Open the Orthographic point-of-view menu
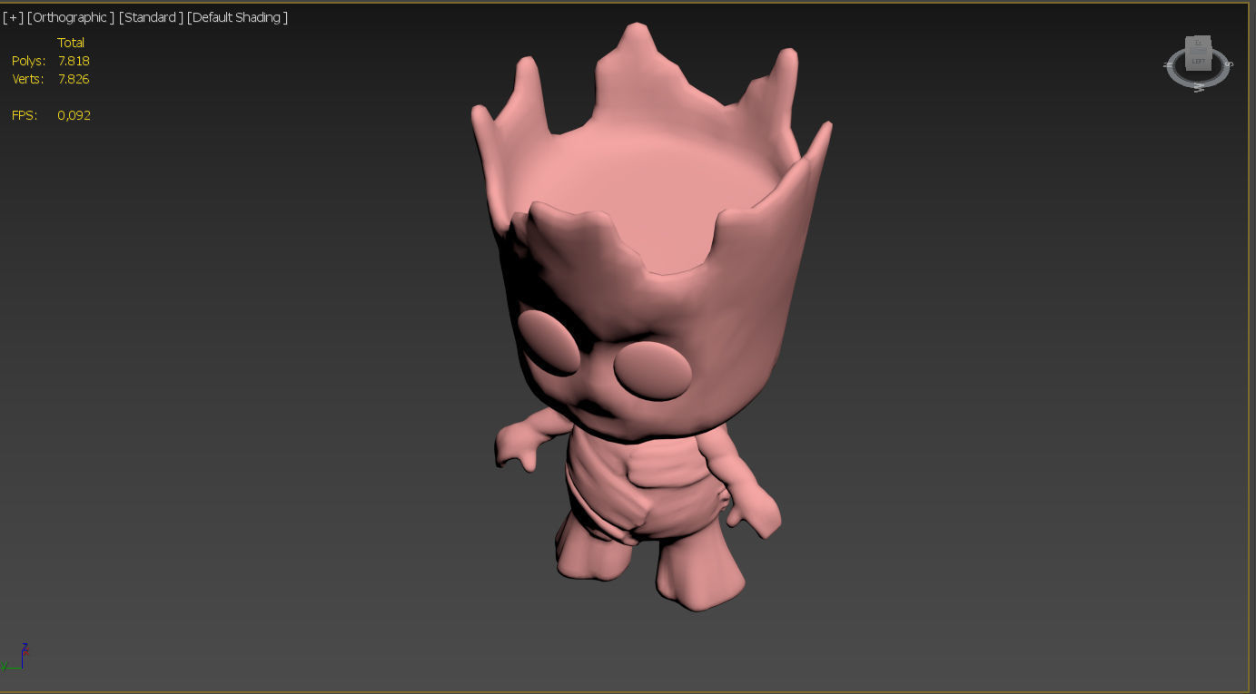The height and width of the screenshot is (694, 1256). coord(69,16)
